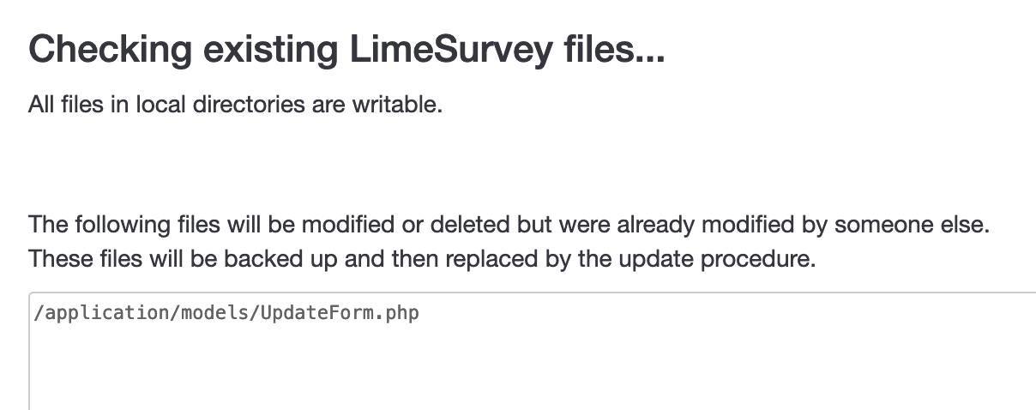Viewport: 1036px width, 410px height.
Task: Click the word "LimeSurvey" in the heading
Action: coord(450,51)
